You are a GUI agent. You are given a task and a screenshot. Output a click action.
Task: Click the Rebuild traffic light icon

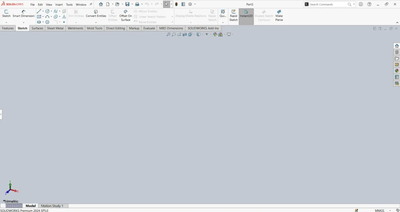[x=176, y=4]
